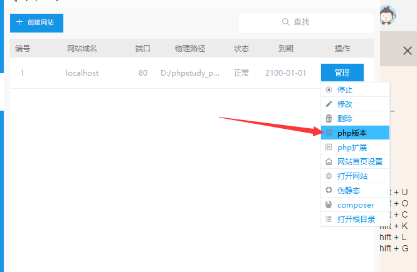The height and width of the screenshot is (272, 417).
Task: Click the port value 80
Action: click(x=143, y=73)
